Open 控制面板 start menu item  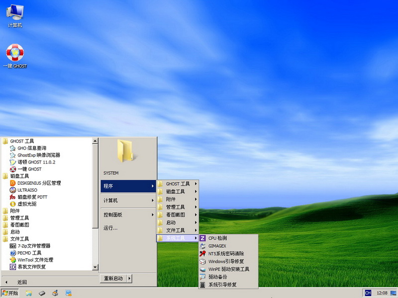coord(128,215)
